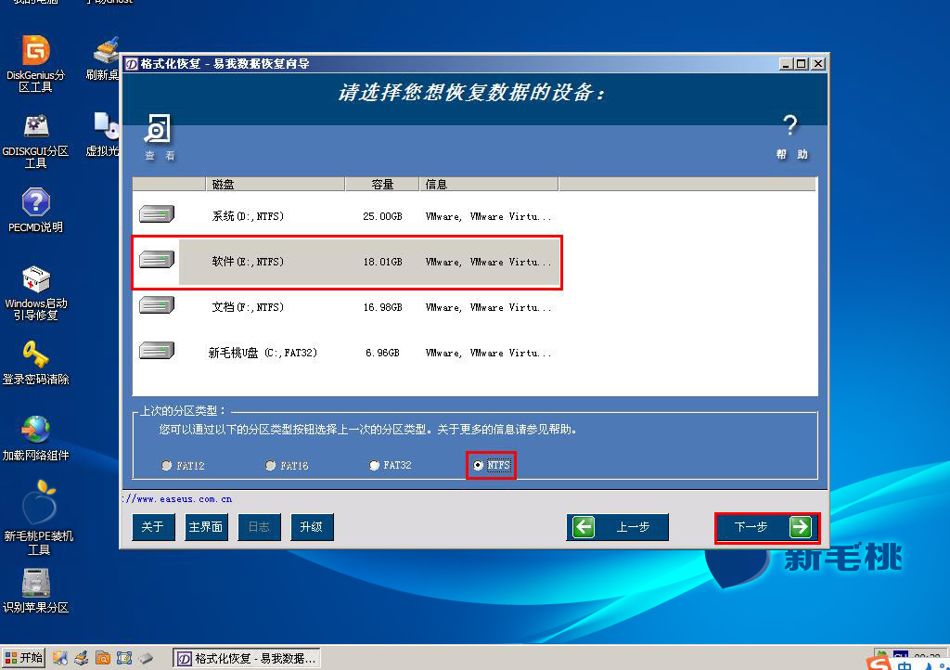Click the 查看 view icon in wizard
The image size is (950, 670).
(160, 137)
